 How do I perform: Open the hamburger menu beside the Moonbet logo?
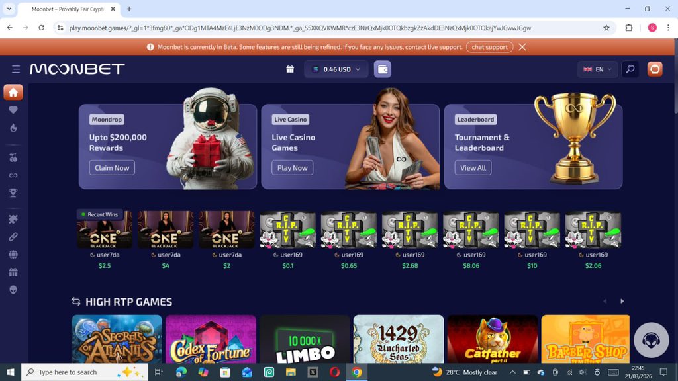pyautogui.click(x=15, y=69)
